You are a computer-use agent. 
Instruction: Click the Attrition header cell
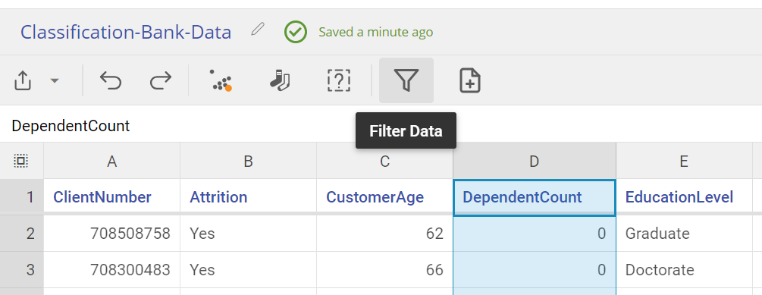[x=249, y=197]
